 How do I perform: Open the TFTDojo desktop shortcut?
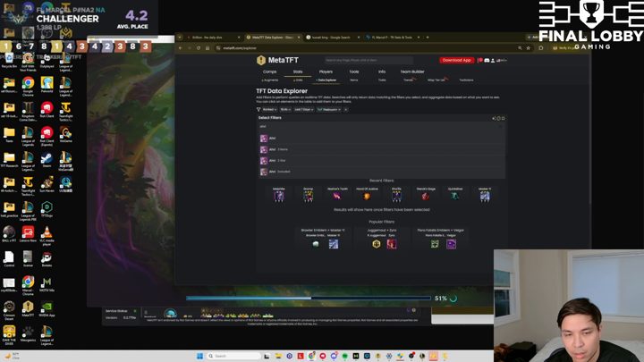[47, 209]
